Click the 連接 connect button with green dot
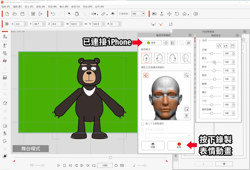Image resolution: width=250 pixels, height=170 pixels. pyautogui.click(x=151, y=43)
